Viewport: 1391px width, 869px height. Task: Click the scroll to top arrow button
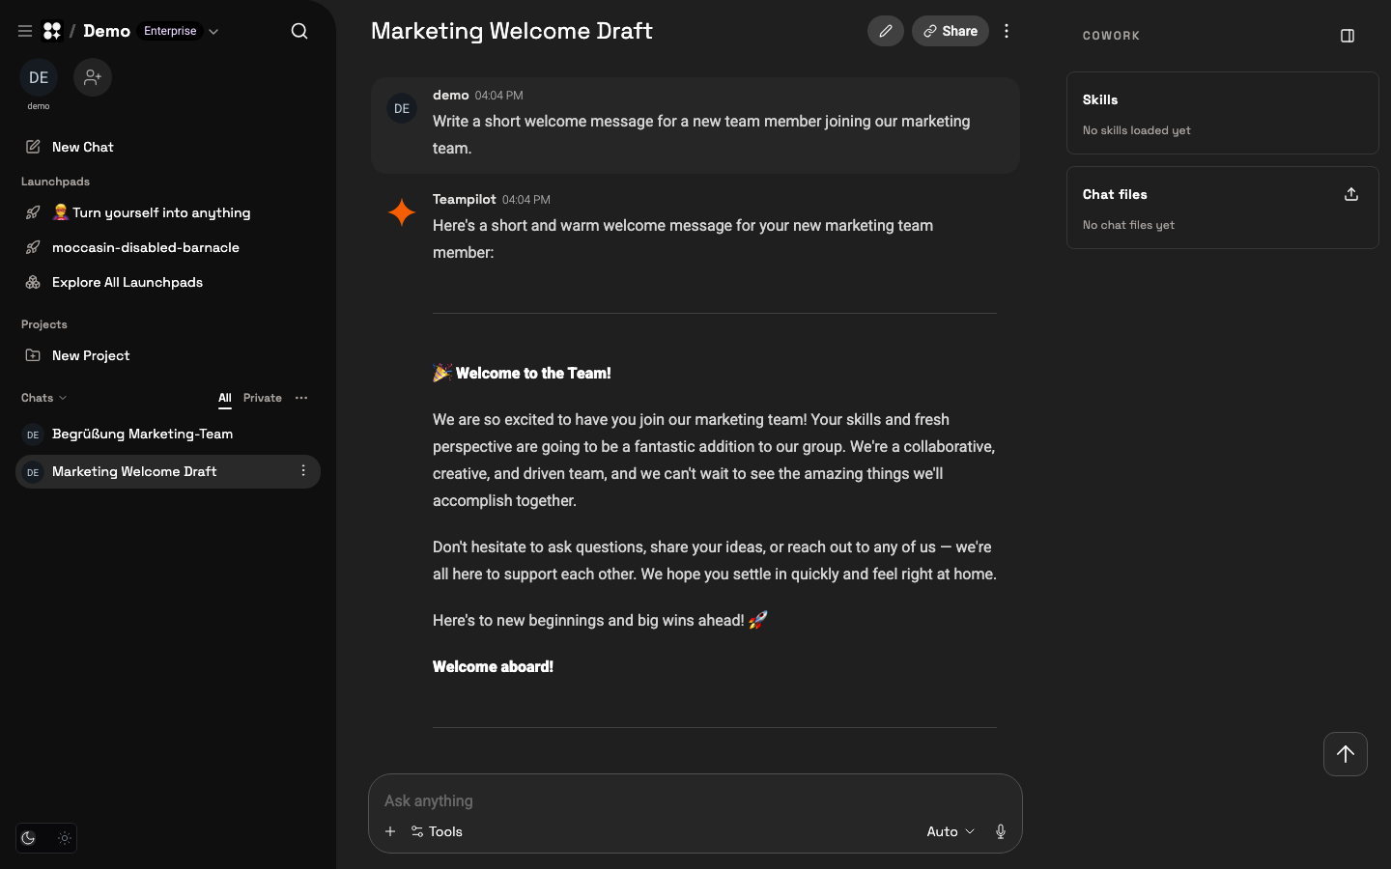pos(1346,754)
